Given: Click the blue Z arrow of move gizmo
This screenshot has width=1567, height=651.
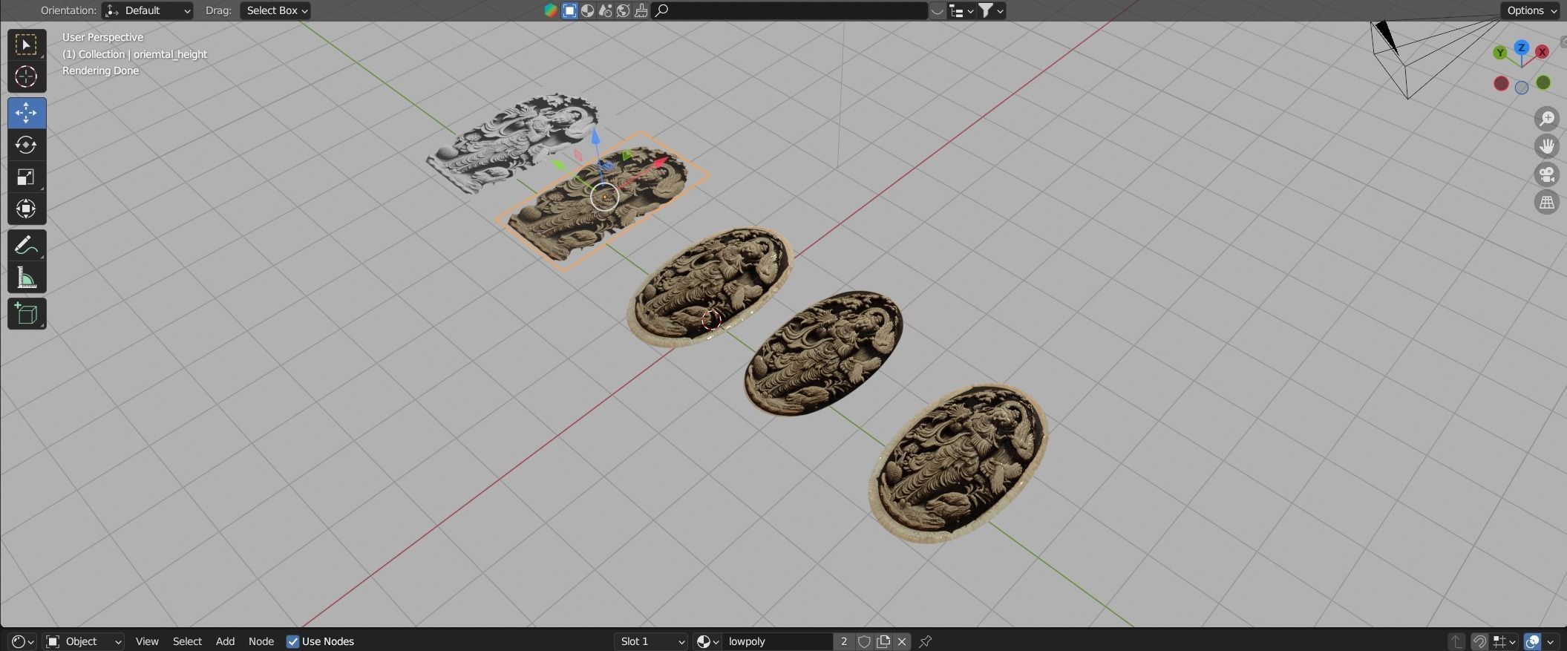Looking at the screenshot, I should 595,137.
